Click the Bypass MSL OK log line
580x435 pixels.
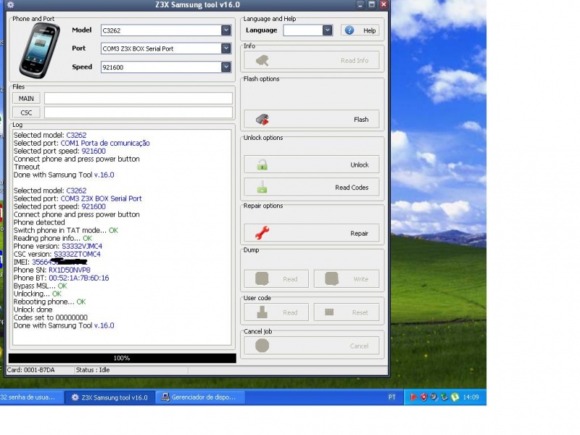(x=41, y=286)
